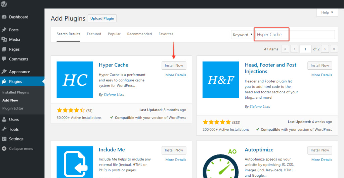Click the Collapse menu label
The width and height of the screenshot is (344, 178).
21,149
